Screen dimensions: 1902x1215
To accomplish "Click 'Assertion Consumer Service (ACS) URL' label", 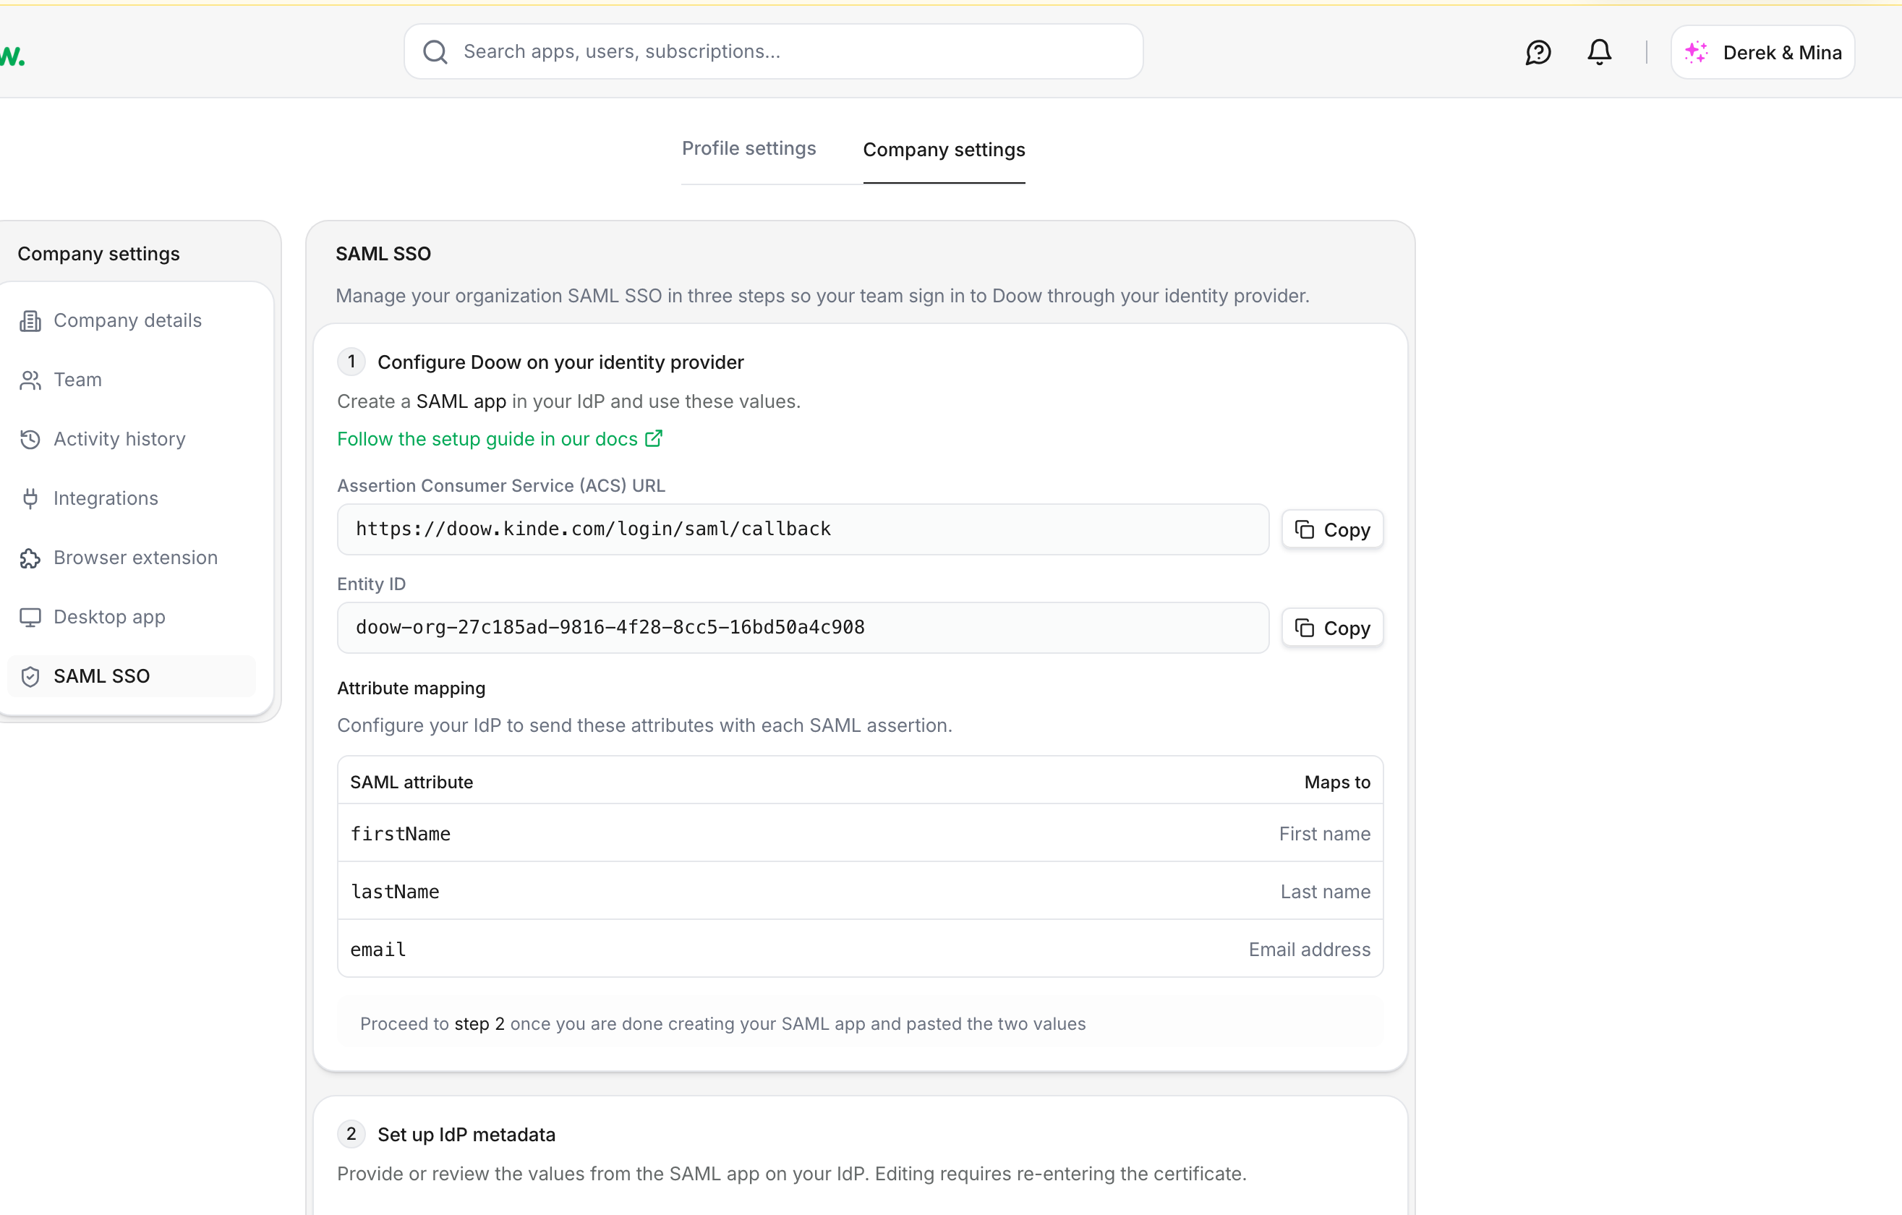I will pyautogui.click(x=500, y=485).
